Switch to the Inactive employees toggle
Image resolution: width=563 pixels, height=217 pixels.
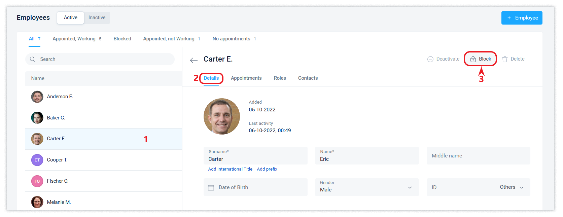coord(97,17)
